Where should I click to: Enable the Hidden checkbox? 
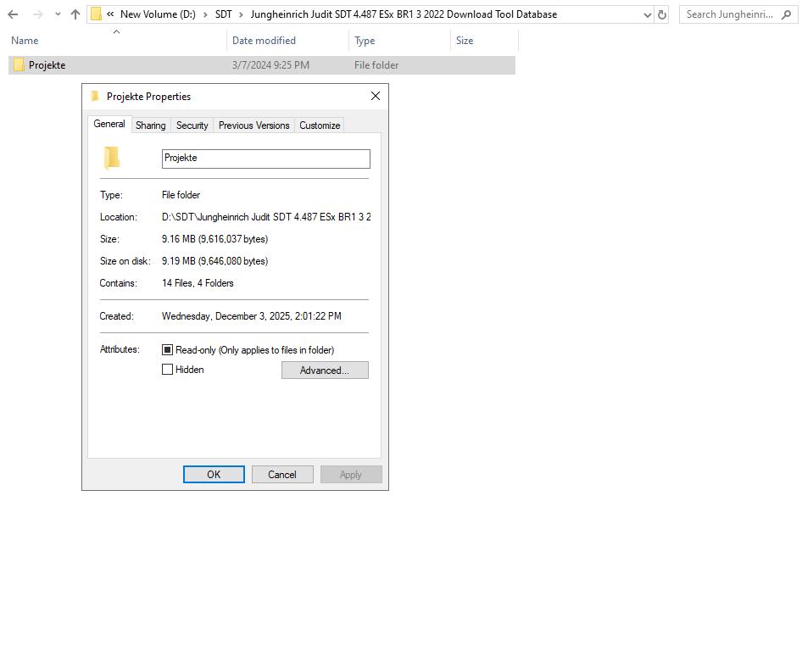click(167, 370)
